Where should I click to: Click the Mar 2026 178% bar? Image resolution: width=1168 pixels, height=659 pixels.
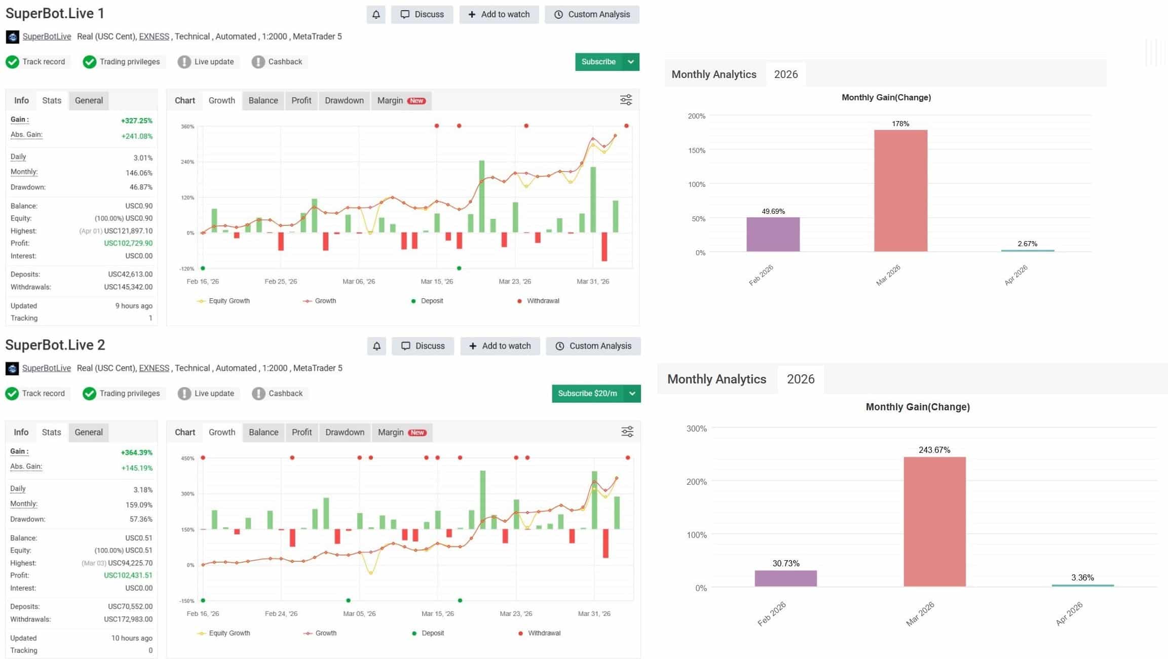tap(900, 190)
